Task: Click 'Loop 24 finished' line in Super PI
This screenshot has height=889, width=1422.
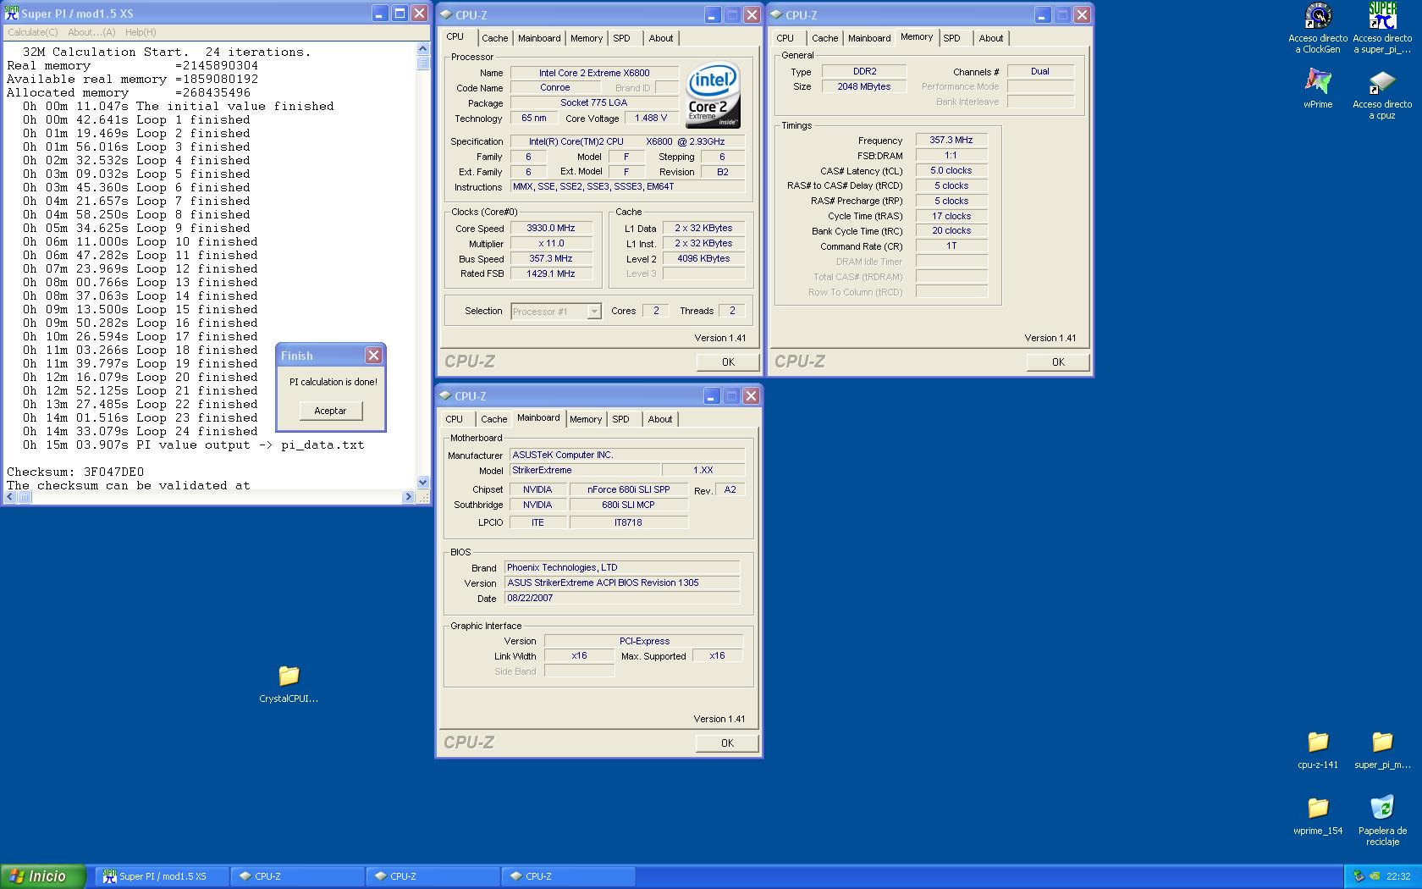Action: pos(141,431)
